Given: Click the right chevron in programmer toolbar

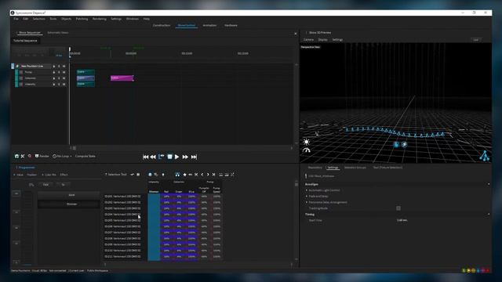Looking at the screenshot, I should click(x=208, y=175).
